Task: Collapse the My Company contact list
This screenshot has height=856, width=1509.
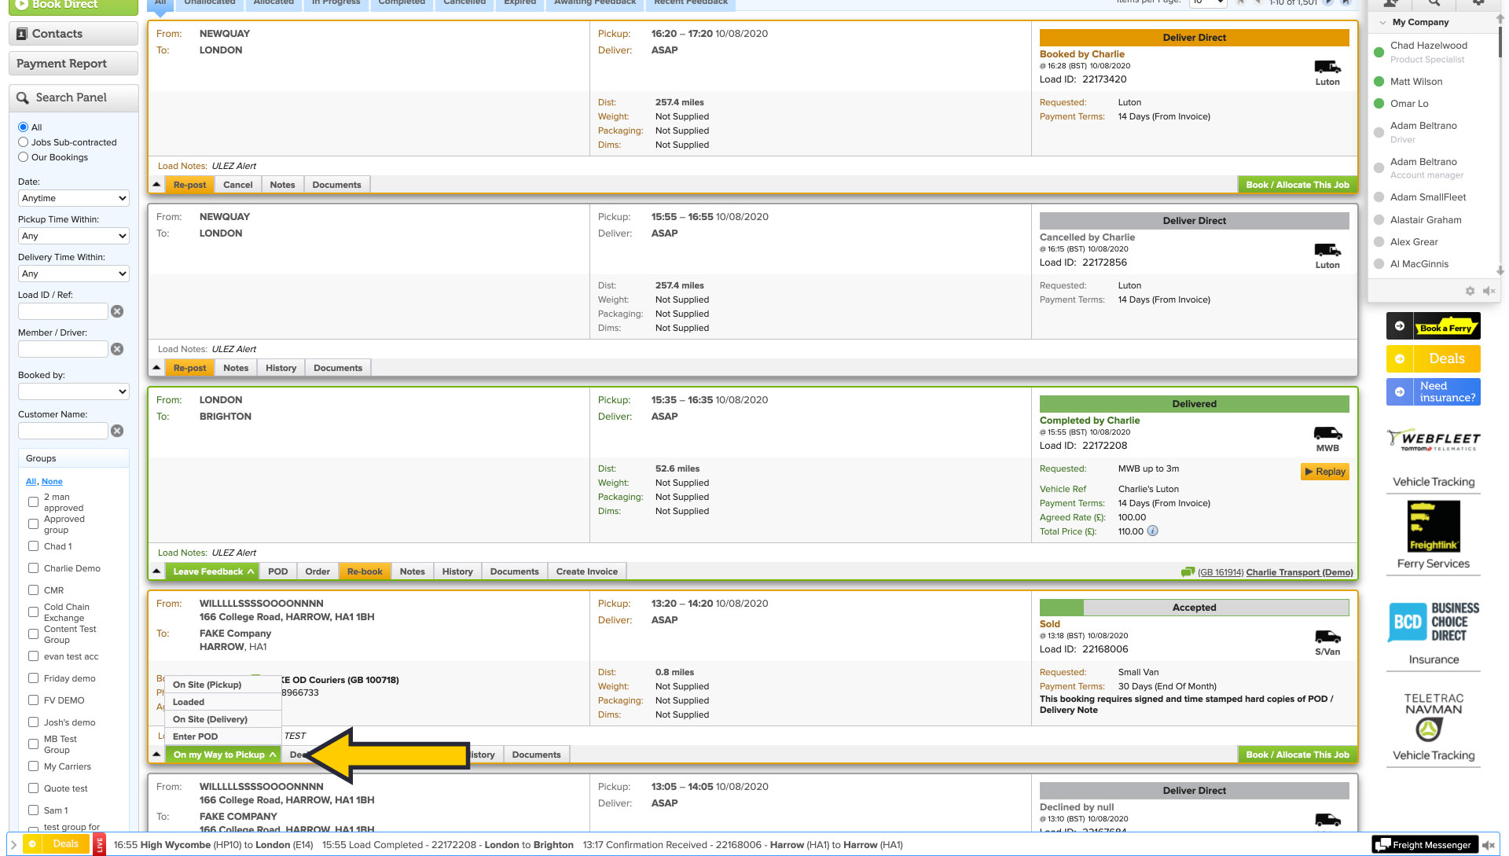Action: pos(1382,23)
